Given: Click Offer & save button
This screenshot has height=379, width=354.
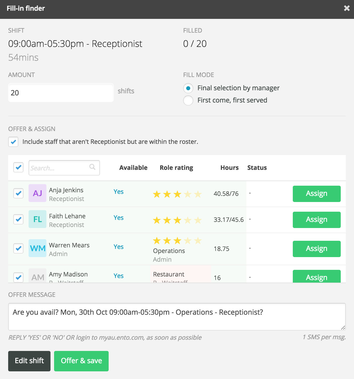Looking at the screenshot, I should point(81,361).
